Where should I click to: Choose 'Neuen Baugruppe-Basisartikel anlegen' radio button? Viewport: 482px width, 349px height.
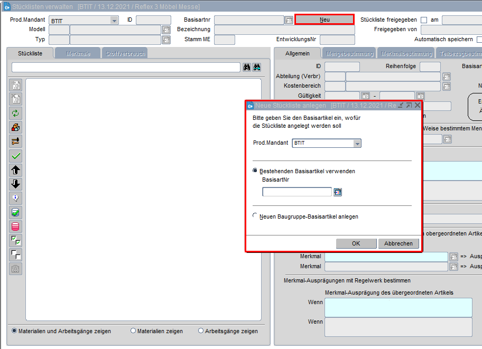(x=256, y=216)
